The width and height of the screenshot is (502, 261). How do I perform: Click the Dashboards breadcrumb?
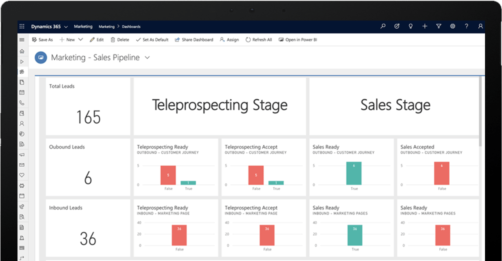(131, 26)
